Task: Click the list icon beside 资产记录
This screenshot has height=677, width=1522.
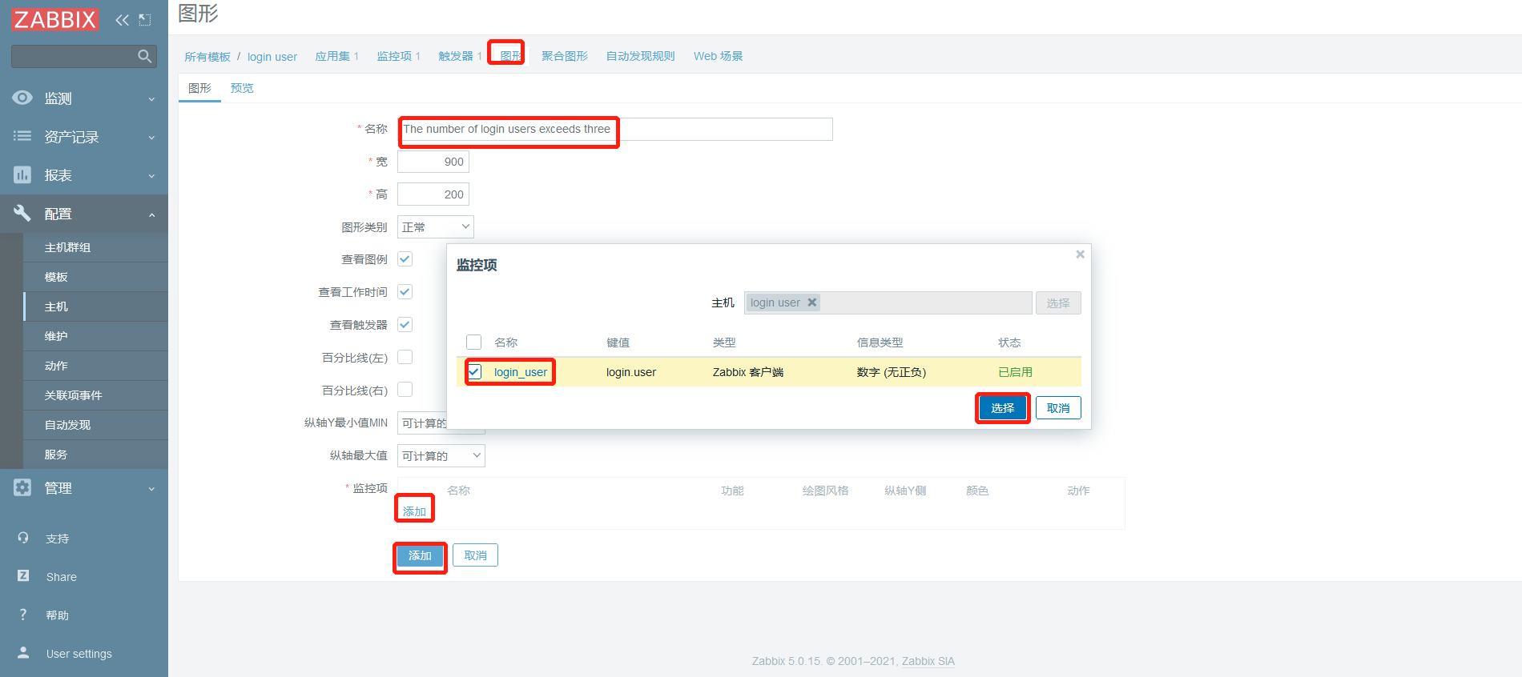Action: (22, 136)
